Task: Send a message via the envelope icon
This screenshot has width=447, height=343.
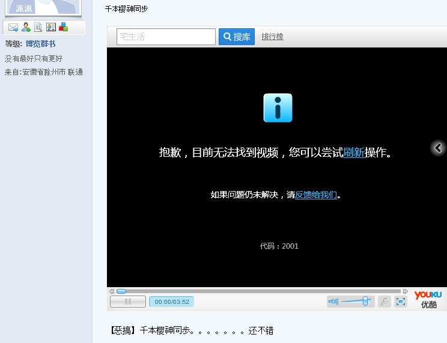Action: pyautogui.click(x=13, y=28)
